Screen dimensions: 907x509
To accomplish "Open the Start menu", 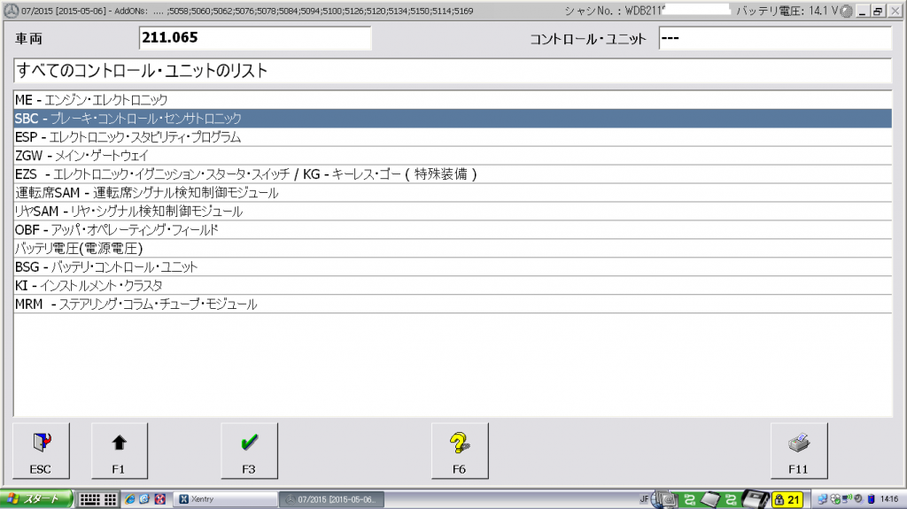I will pyautogui.click(x=35, y=498).
